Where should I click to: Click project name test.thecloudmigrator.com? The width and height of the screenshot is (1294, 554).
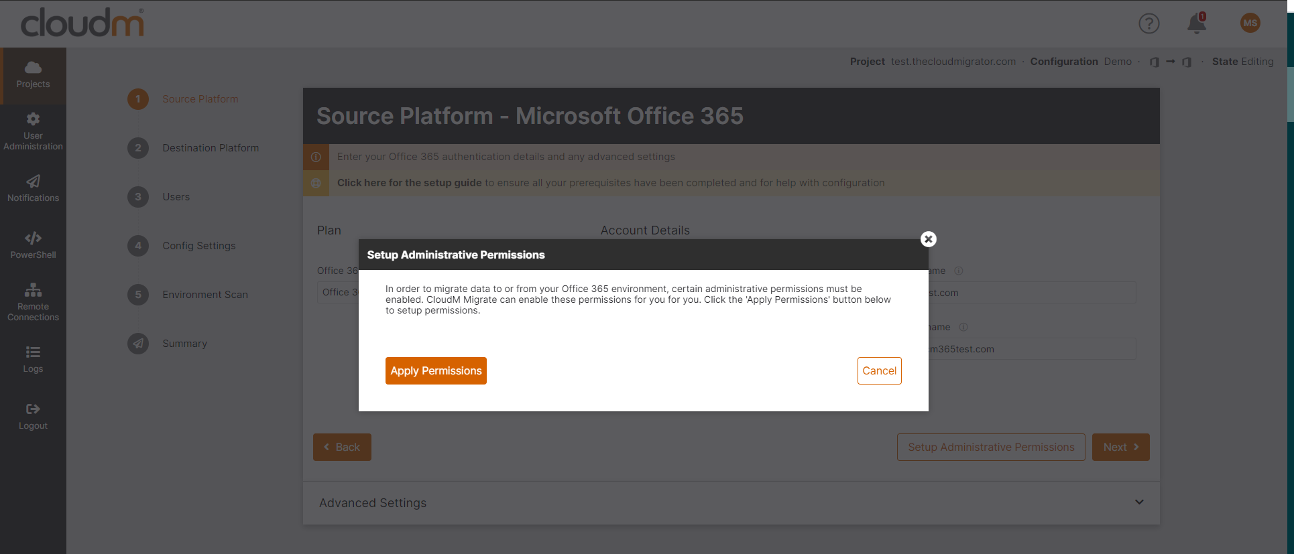953,62
